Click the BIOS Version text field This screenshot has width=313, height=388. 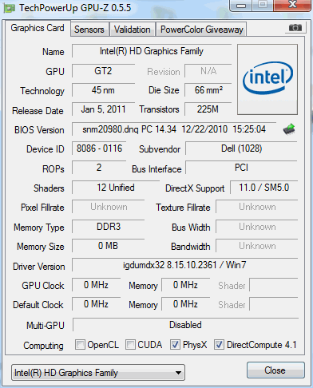(174, 129)
